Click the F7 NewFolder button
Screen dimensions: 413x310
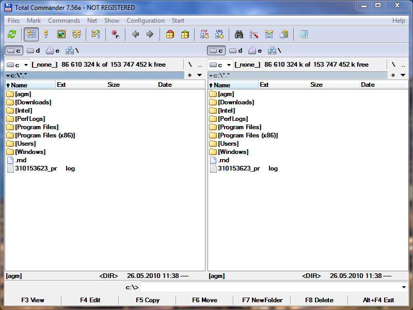coord(262,300)
